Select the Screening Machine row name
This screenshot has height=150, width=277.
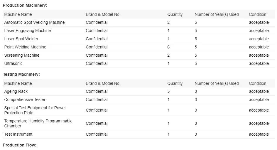click(22, 55)
